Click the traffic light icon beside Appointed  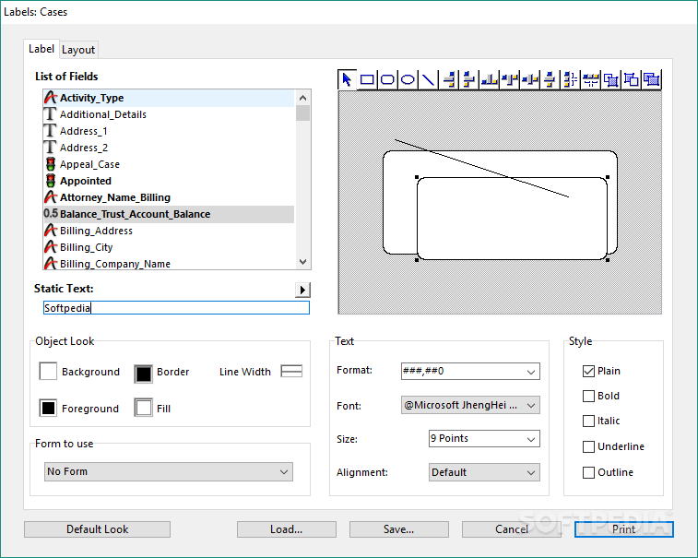coord(51,181)
